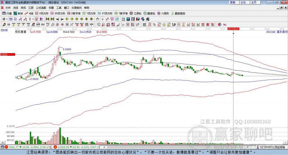The width and height of the screenshot is (288, 155).
Task: Select the red pen drawing tool
Action: pos(4,24)
